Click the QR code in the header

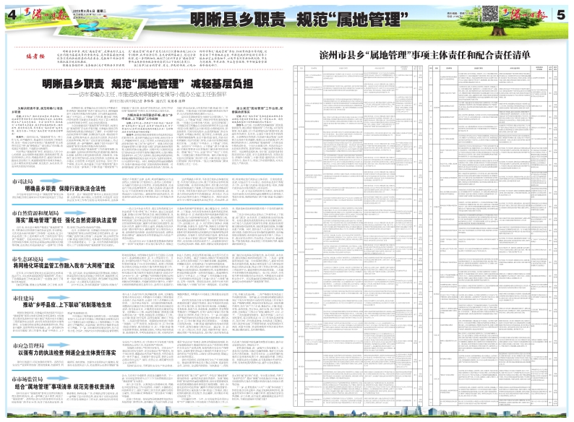tap(489, 14)
